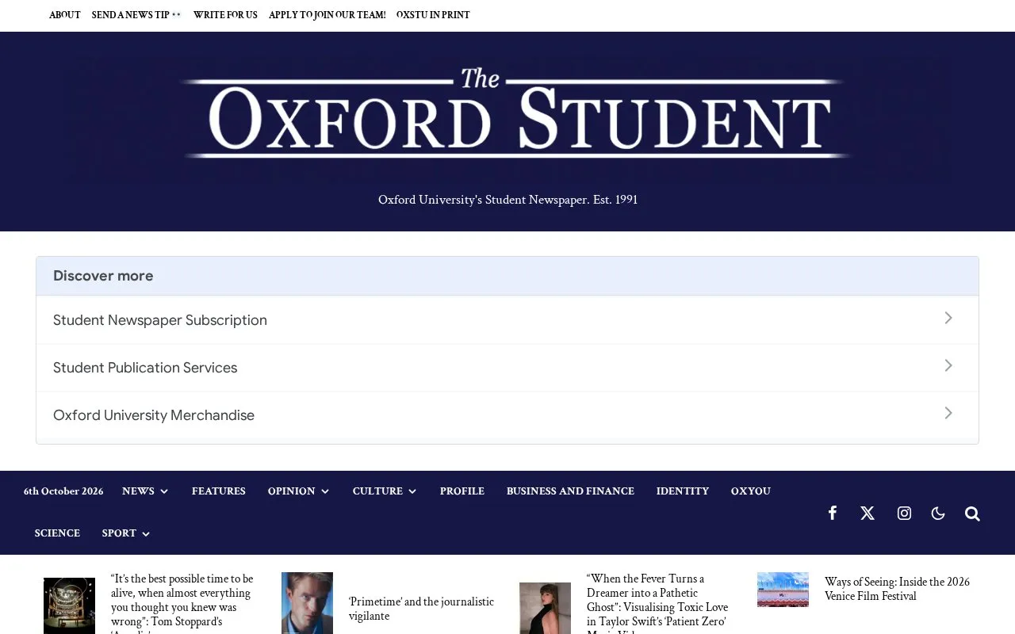Read Ways of Seeing Venice Film Festival headline
The height and width of the screenshot is (634, 1015).
(897, 590)
